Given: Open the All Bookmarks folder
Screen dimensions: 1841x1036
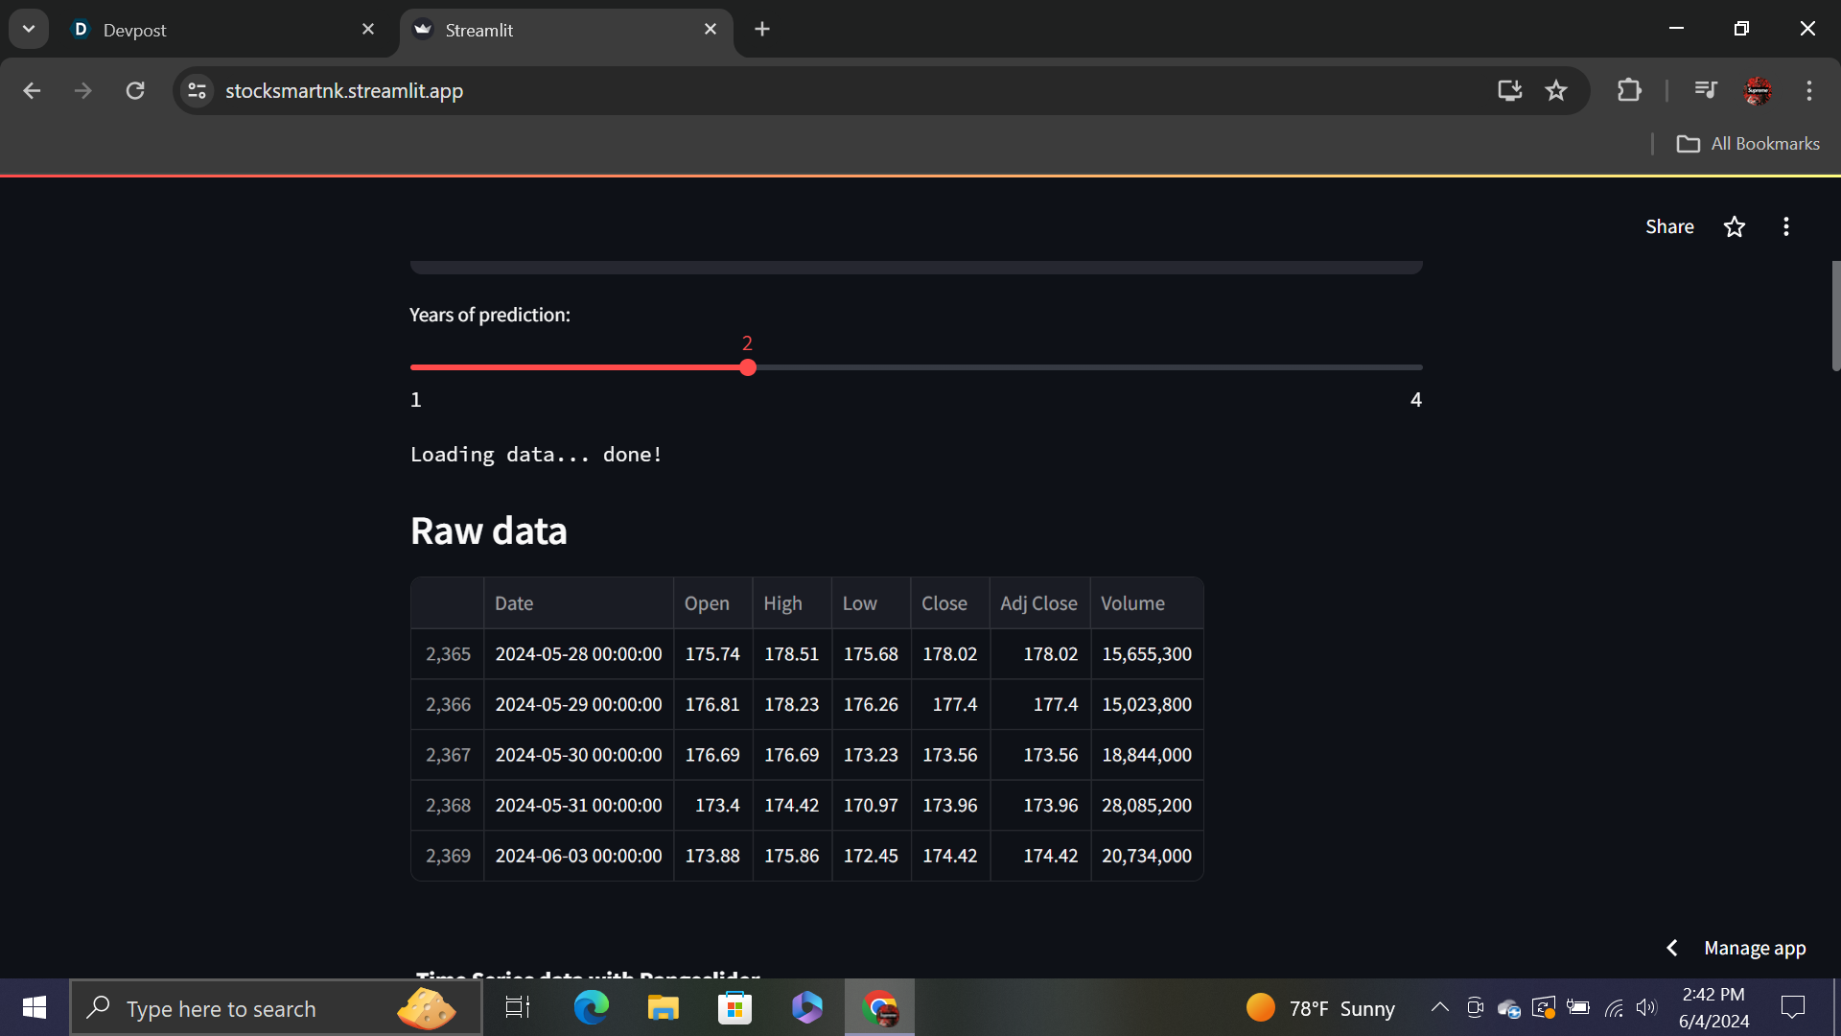Looking at the screenshot, I should coord(1748,144).
